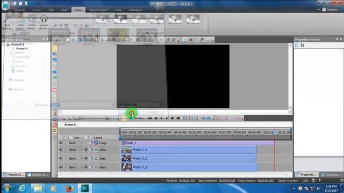Open the Projects ribbon tab
This screenshot has width=344, height=193.
point(20,10)
